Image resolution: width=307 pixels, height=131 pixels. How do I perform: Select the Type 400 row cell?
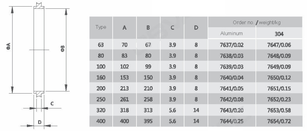[x=101, y=121]
